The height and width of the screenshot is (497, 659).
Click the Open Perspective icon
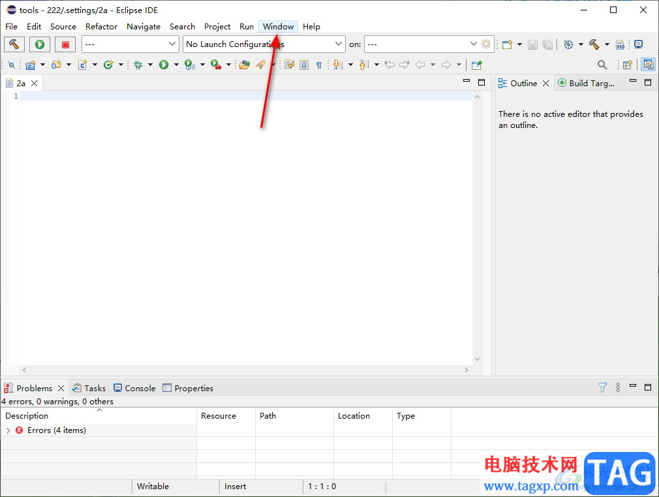[628, 65]
